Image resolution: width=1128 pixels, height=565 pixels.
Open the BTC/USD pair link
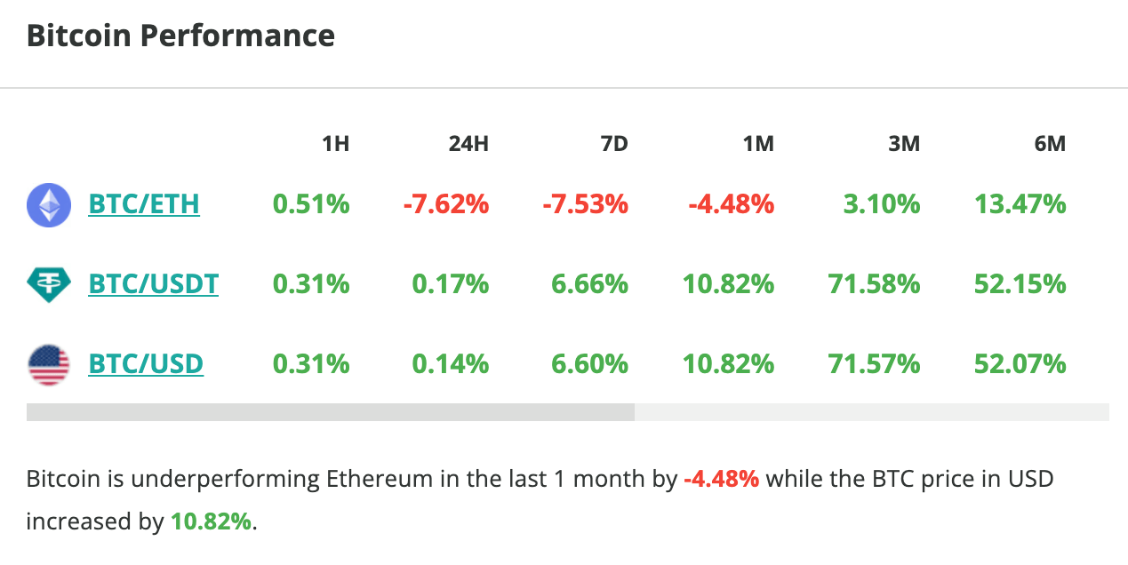pyautogui.click(x=146, y=363)
